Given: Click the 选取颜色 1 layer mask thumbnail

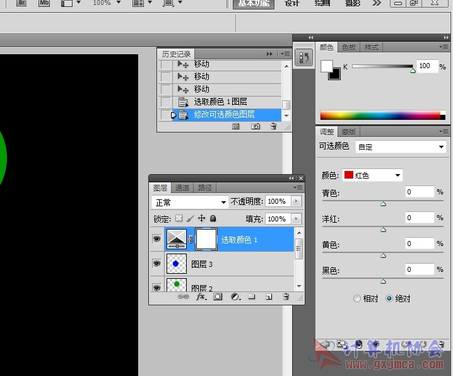Looking at the screenshot, I should [x=206, y=239].
